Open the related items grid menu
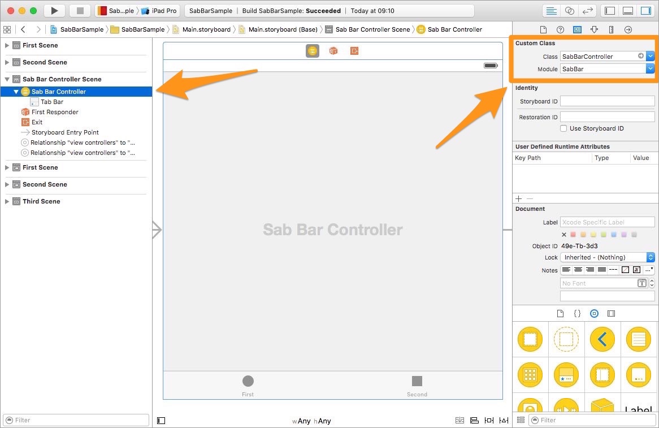 (x=7, y=29)
